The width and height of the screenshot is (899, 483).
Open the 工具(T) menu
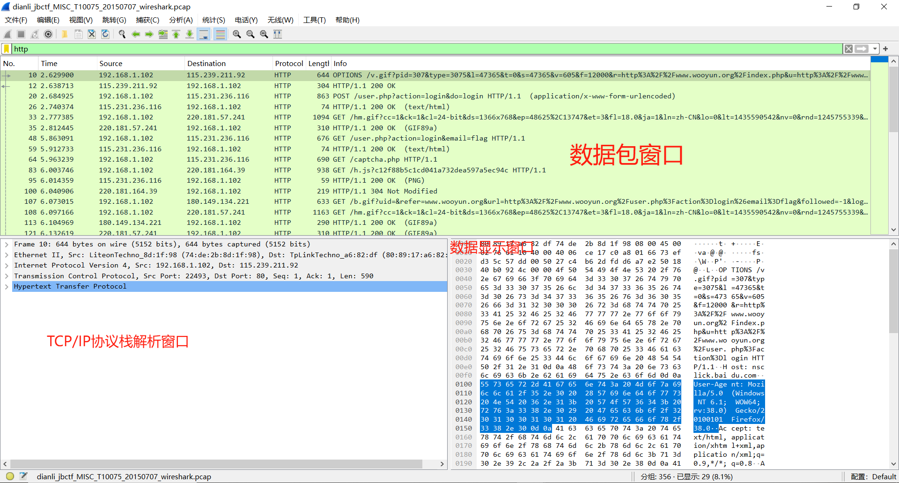pyautogui.click(x=314, y=20)
